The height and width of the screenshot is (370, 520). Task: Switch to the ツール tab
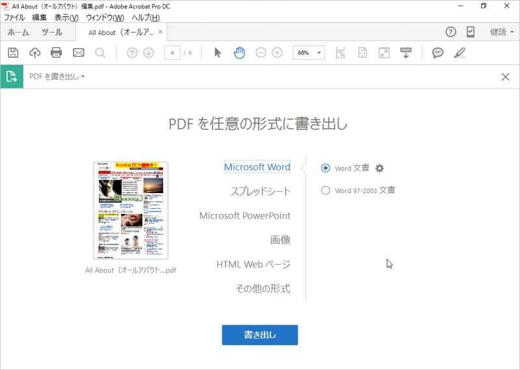tap(52, 33)
